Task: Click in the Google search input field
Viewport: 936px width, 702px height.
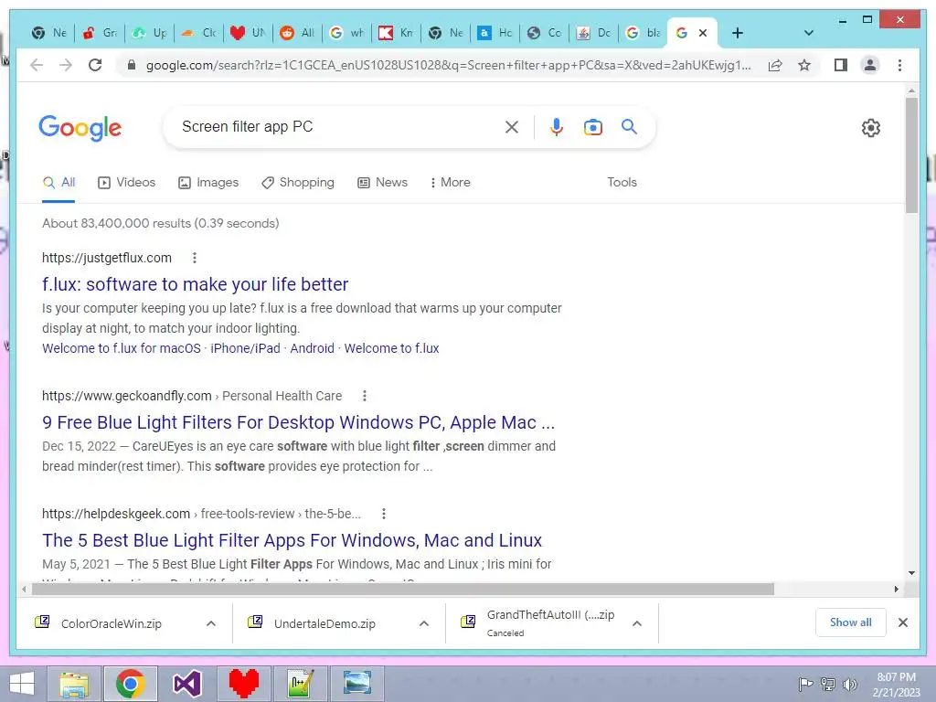Action: (x=337, y=126)
